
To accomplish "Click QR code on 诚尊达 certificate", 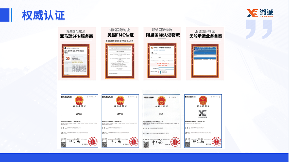I will (105, 145).
